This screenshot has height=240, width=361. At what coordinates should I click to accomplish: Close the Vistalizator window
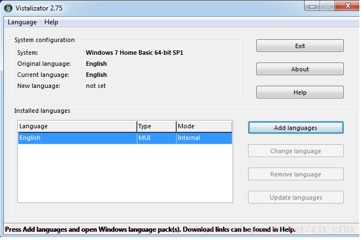pyautogui.click(x=348, y=6)
